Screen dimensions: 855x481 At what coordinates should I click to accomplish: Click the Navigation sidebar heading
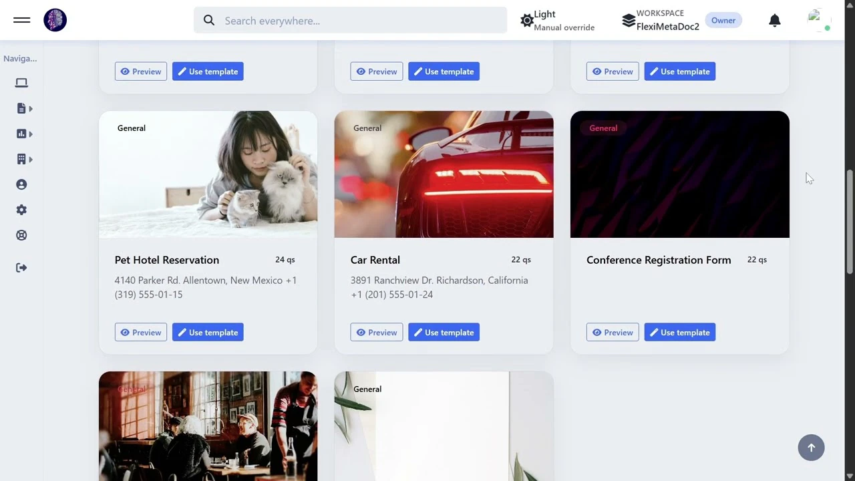pyautogui.click(x=20, y=59)
